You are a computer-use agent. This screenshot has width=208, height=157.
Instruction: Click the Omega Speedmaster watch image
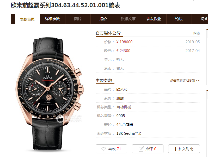49,94
